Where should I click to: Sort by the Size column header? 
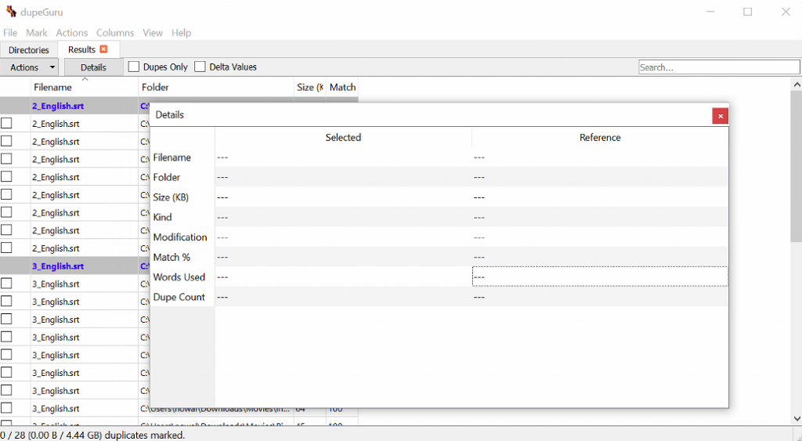(309, 87)
